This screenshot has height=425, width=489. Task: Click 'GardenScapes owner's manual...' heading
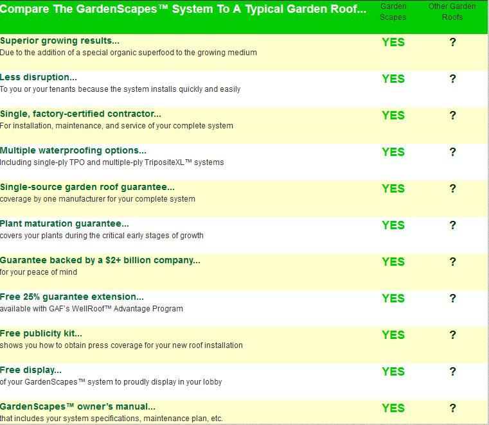click(78, 407)
